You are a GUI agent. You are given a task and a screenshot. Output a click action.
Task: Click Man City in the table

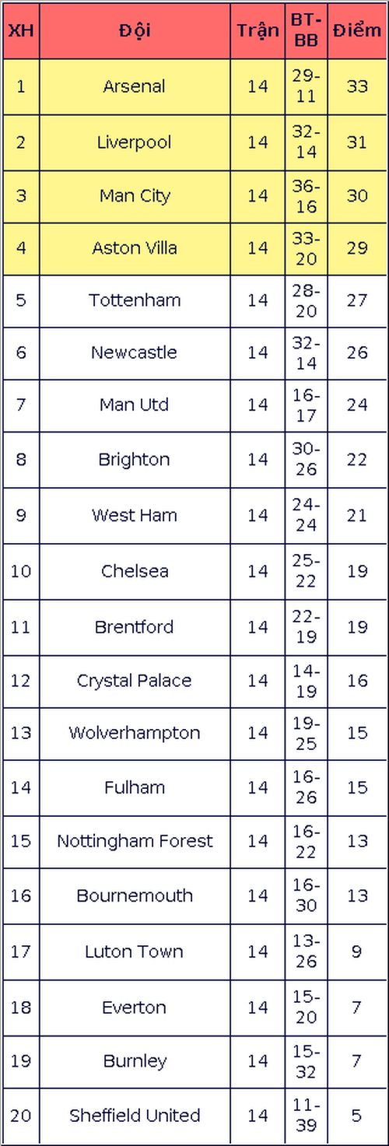pos(134,196)
